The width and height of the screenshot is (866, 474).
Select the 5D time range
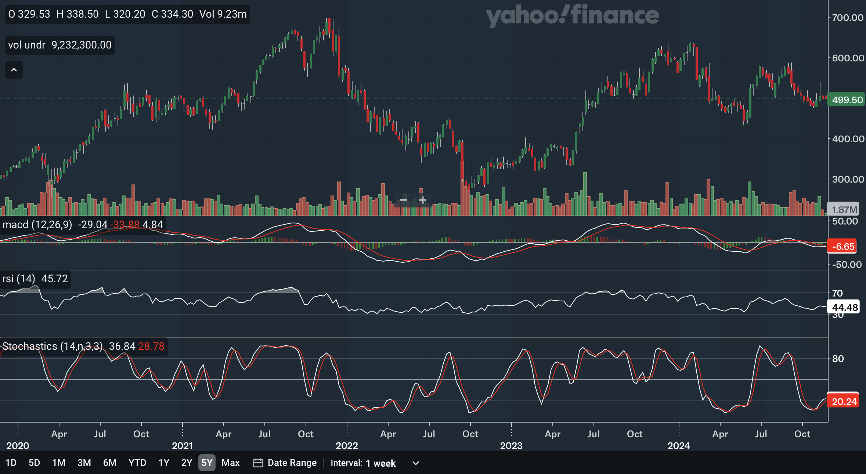coord(34,463)
